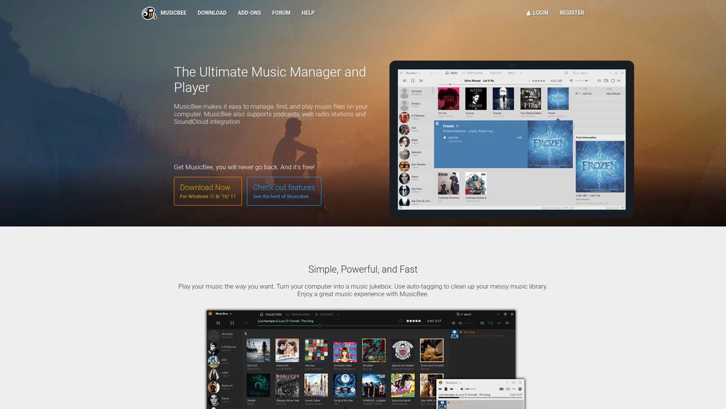Click the pause icon in the laptop screenshot
This screenshot has width=726, height=409.
pyautogui.click(x=413, y=81)
